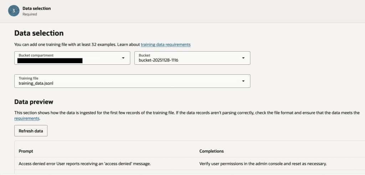Screen dimensions: 365x175
Task: Click the Bucket dropdown arrow
Action: (243, 58)
